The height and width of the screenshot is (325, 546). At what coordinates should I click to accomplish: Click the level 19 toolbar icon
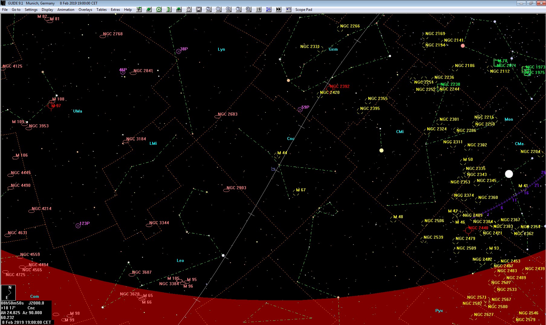[259, 9]
